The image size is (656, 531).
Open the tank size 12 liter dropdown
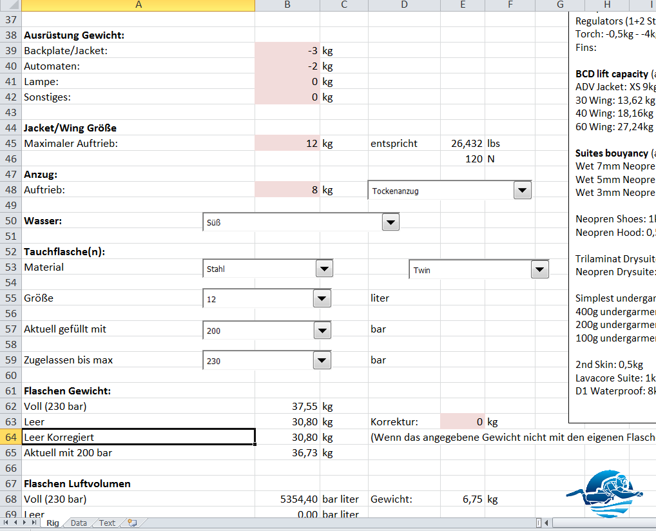(322, 299)
